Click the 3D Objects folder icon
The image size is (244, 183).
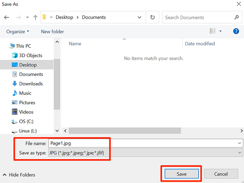coord(15,55)
